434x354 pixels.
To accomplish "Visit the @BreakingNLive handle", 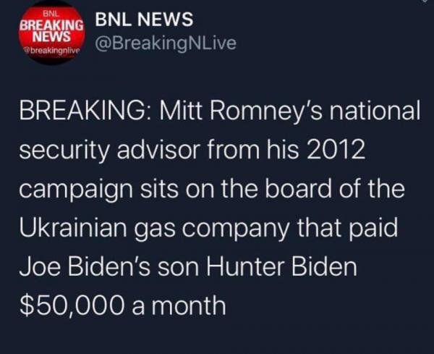I will (166, 43).
